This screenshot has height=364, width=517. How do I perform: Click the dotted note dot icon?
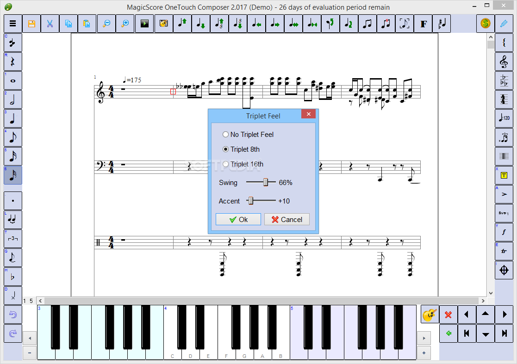[13, 201]
